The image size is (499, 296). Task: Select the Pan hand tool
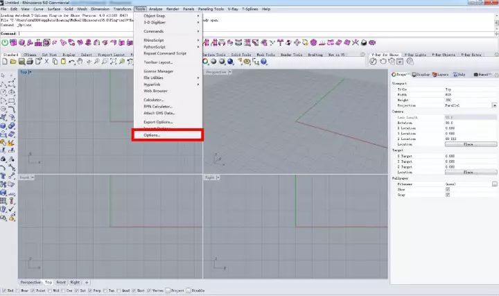[80, 62]
